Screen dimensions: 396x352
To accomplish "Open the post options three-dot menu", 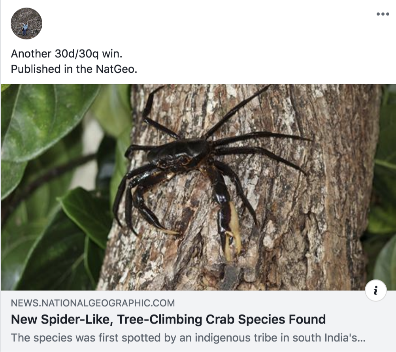I will point(383,14).
